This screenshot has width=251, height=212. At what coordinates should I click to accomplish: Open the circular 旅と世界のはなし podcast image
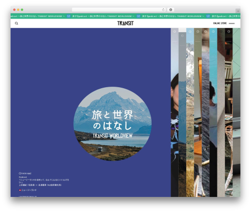112,124
